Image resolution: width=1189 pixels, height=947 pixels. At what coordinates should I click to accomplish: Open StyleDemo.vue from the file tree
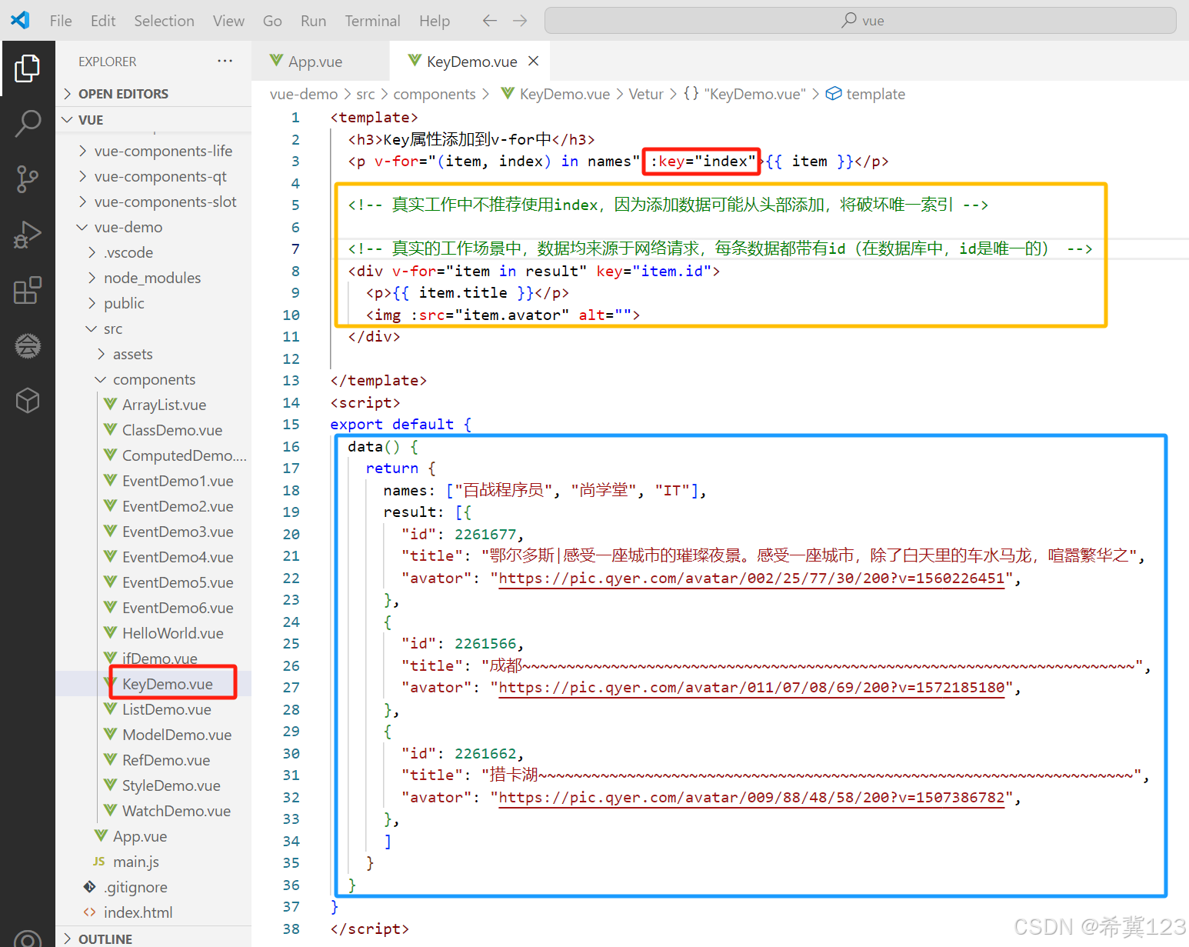[x=154, y=785]
